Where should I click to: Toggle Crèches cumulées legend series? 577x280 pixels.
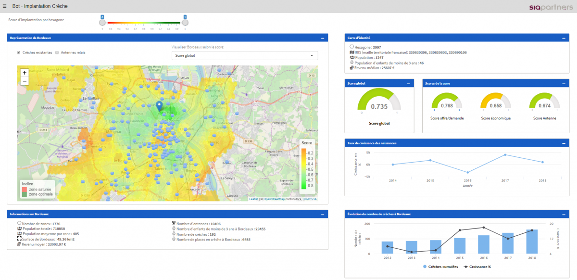(x=440, y=267)
